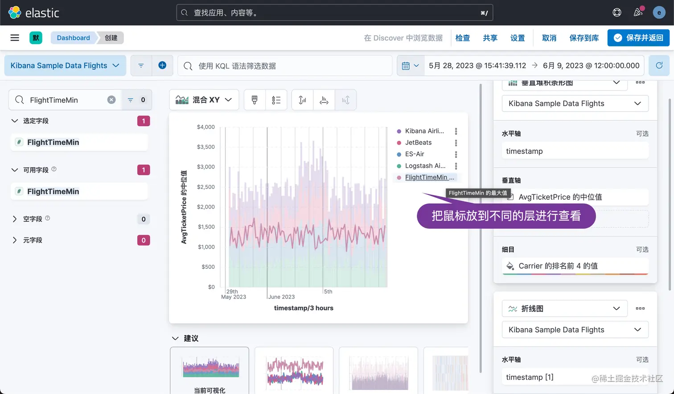Open the 共享 share menu
The width and height of the screenshot is (674, 394).
coord(490,38)
